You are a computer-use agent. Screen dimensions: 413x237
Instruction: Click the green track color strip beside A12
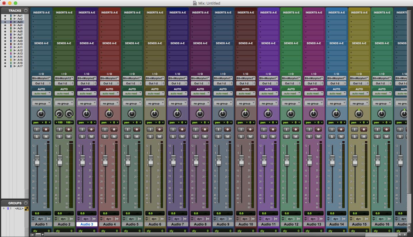click(11, 50)
